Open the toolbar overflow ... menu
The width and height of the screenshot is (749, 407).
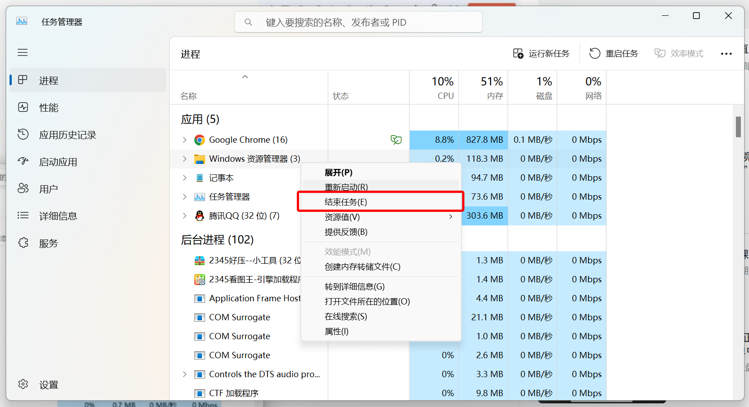(x=726, y=53)
